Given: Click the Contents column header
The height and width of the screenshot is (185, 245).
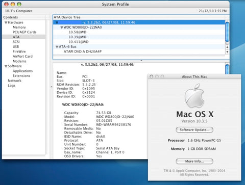Looking at the screenshot, I should tap(24, 17).
